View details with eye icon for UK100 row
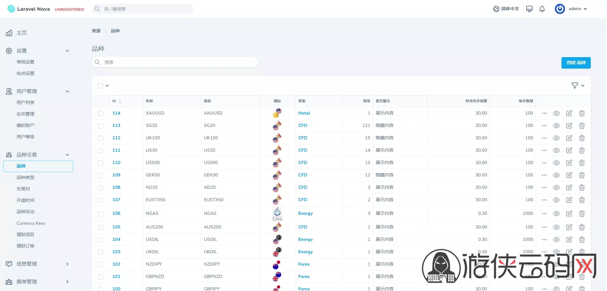 [556, 138]
